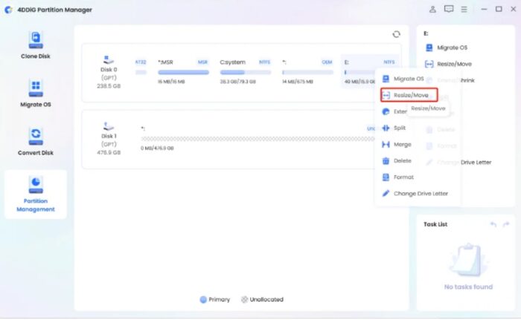Image resolution: width=521 pixels, height=320 pixels.
Task: Click the '0 MB/476.9 GB' label
Action: tap(157, 148)
